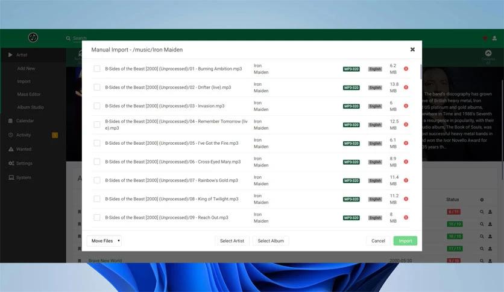The height and width of the screenshot is (292, 504).
Task: Click red warning icon for Reach Out.mp3
Action: tap(406, 218)
